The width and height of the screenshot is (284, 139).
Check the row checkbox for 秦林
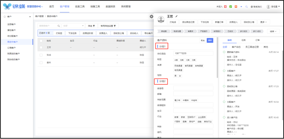[41, 63]
